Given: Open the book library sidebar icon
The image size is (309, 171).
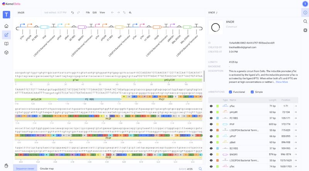Looking at the screenshot, I should pyautogui.click(x=6, y=44).
